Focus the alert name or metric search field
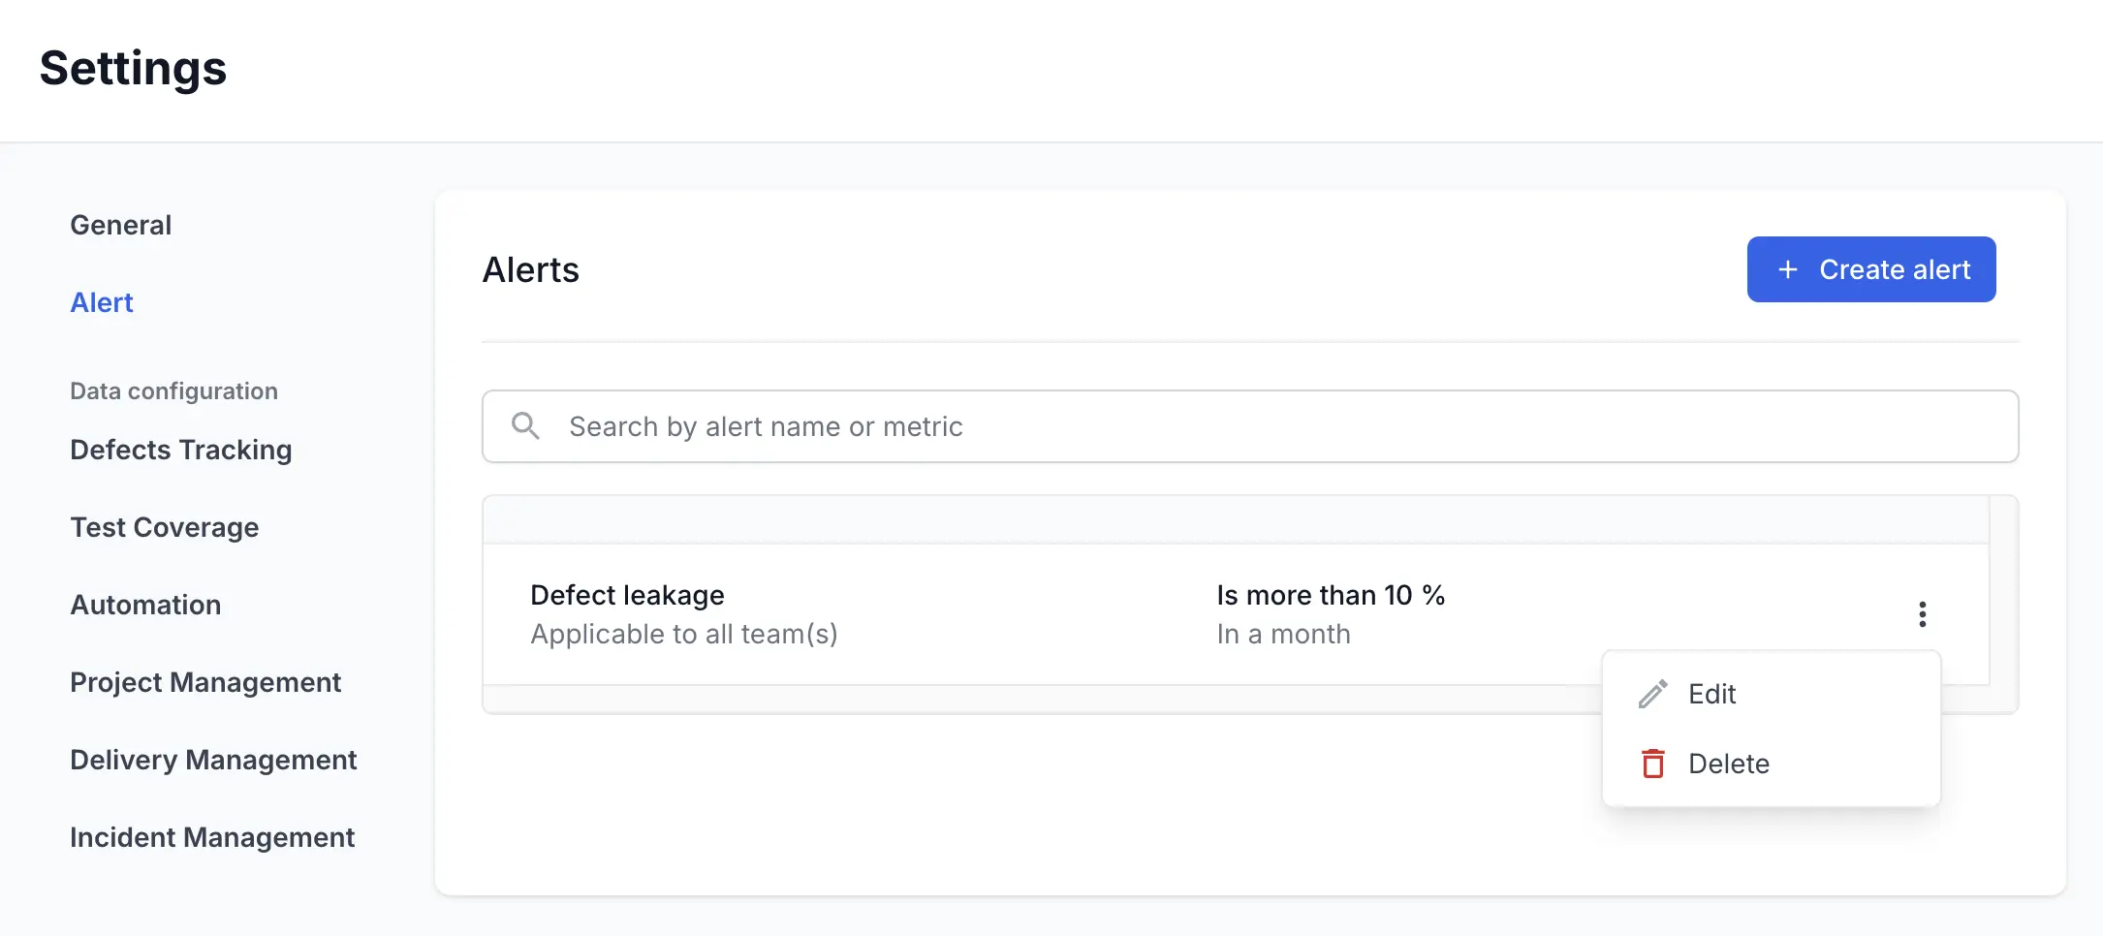The image size is (2103, 936). 1260,426
